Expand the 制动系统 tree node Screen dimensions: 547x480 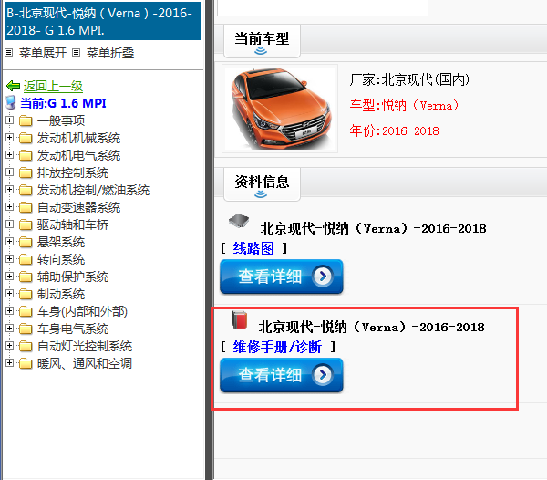coord(9,294)
